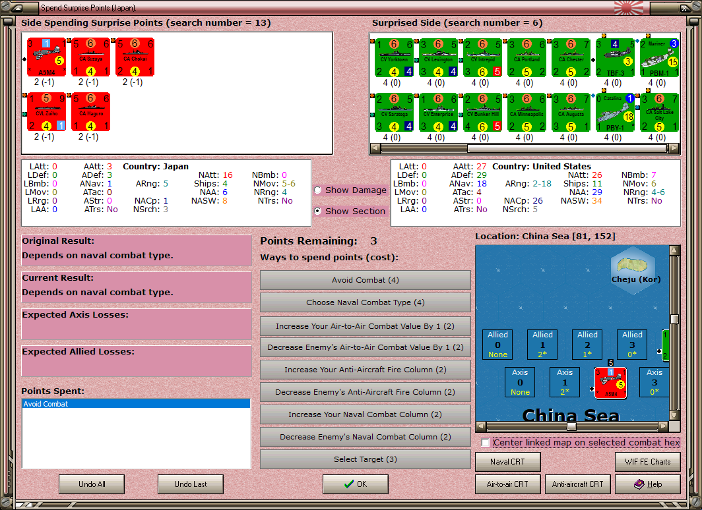Click the CV Lexington carrier counter
Screen dimensions: 702x510
[438, 58]
